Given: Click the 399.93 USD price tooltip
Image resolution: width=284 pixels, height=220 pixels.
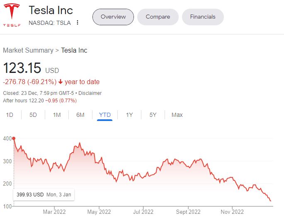Looking at the screenshot, I should click(x=44, y=194).
